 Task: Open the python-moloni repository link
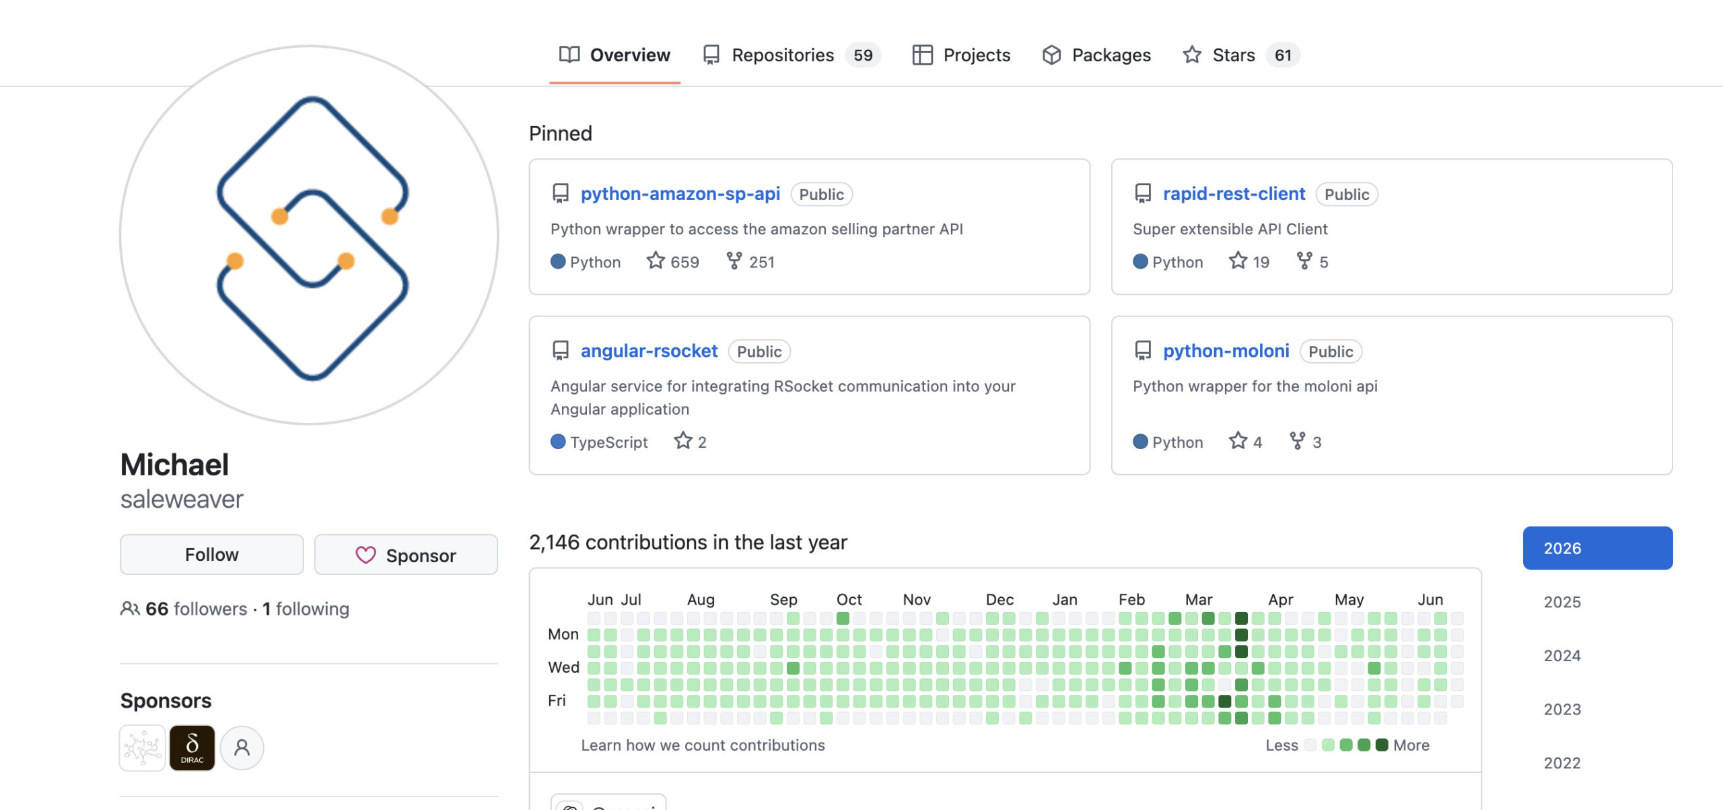point(1226,351)
